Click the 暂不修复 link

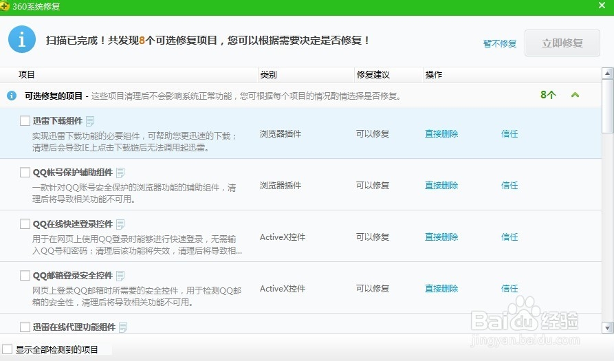[500, 43]
